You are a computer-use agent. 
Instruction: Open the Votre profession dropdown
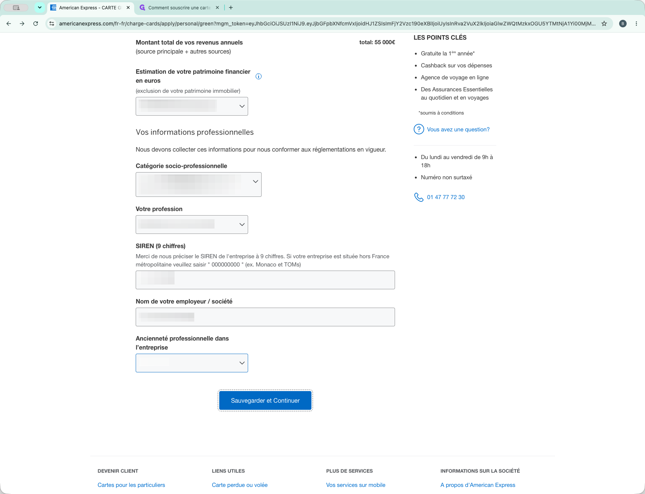pyautogui.click(x=192, y=225)
